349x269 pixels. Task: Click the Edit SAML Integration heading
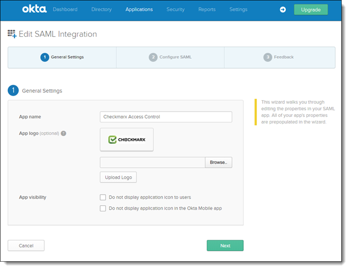[58, 34]
